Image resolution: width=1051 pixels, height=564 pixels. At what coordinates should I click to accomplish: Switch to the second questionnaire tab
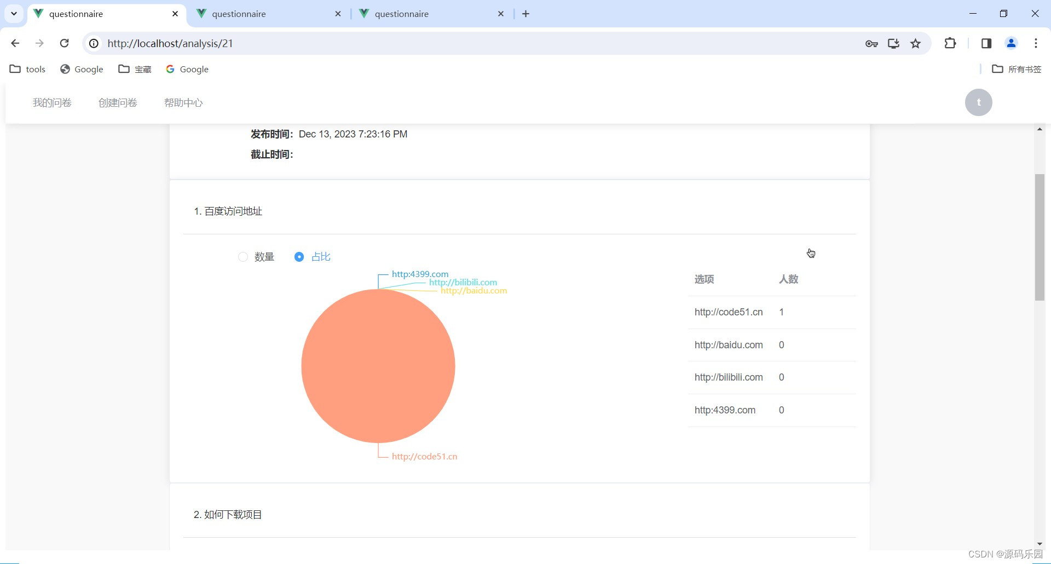239,14
